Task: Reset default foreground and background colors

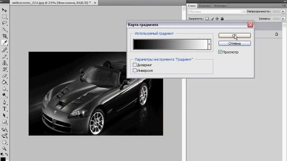Action: point(2,154)
